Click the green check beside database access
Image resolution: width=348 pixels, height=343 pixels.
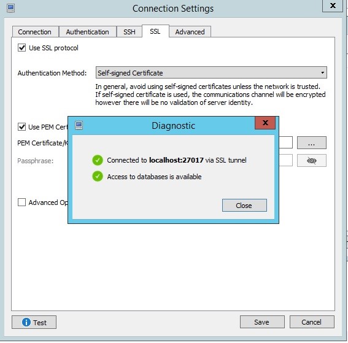(98, 177)
